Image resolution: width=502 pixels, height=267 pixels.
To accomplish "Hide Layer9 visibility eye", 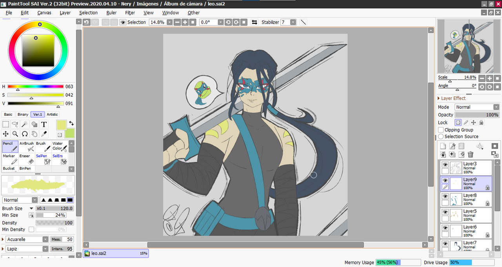I will 445,180.
